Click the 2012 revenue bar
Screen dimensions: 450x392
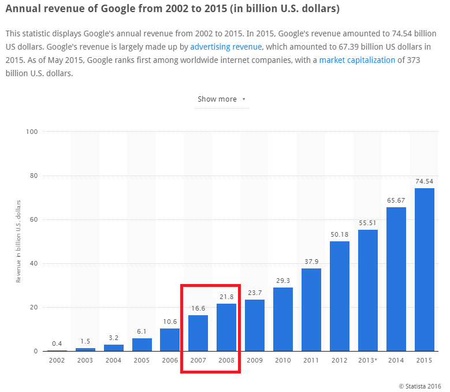340,296
